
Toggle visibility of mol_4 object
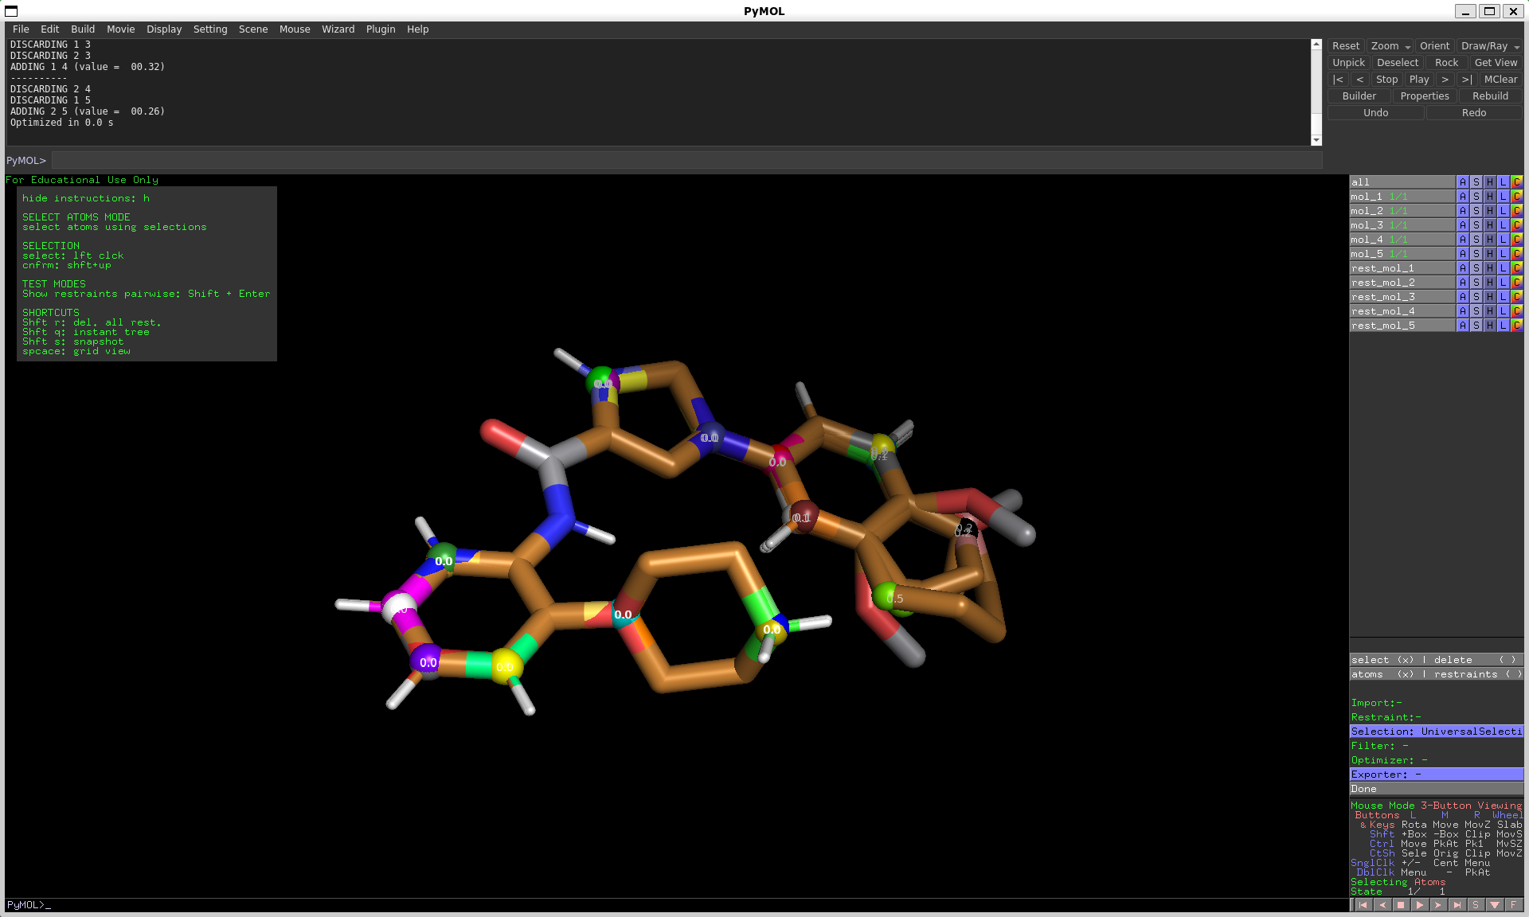point(1402,240)
